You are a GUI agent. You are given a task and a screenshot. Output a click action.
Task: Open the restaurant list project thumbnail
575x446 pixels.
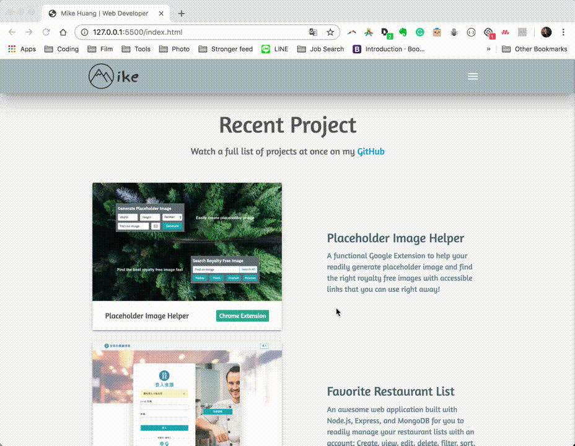click(x=187, y=394)
